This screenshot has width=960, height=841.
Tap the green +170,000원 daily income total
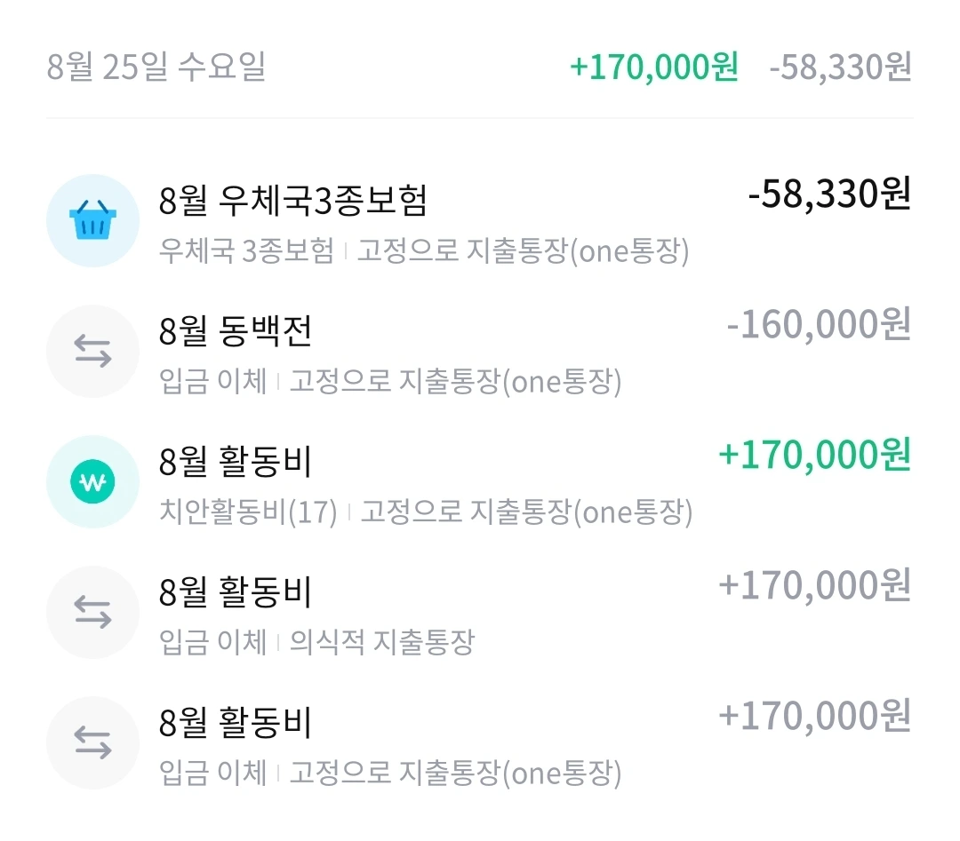point(653,67)
